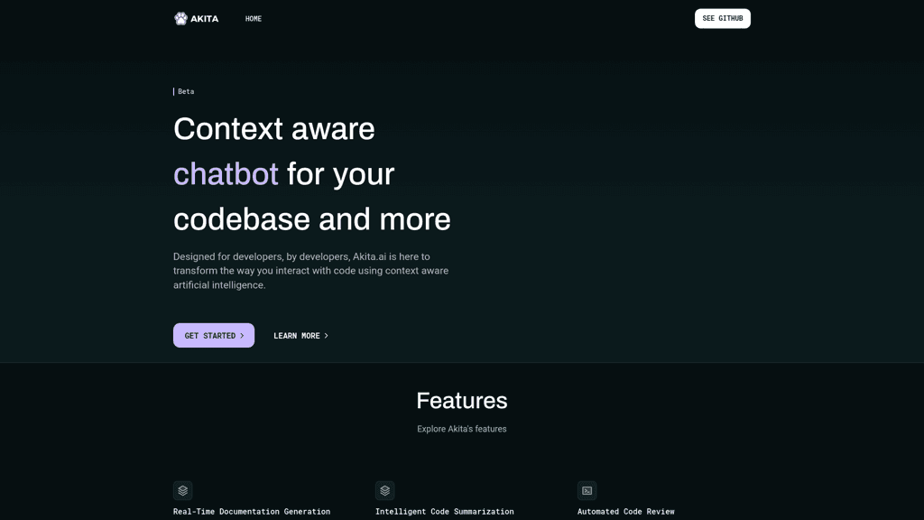Click the "Automated Code Review" title

pyautogui.click(x=626, y=512)
